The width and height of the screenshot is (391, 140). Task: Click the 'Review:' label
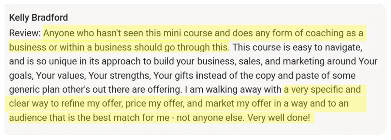pyautogui.click(x=25, y=33)
